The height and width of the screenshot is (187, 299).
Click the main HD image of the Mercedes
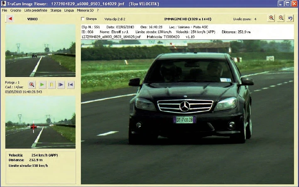187,112
